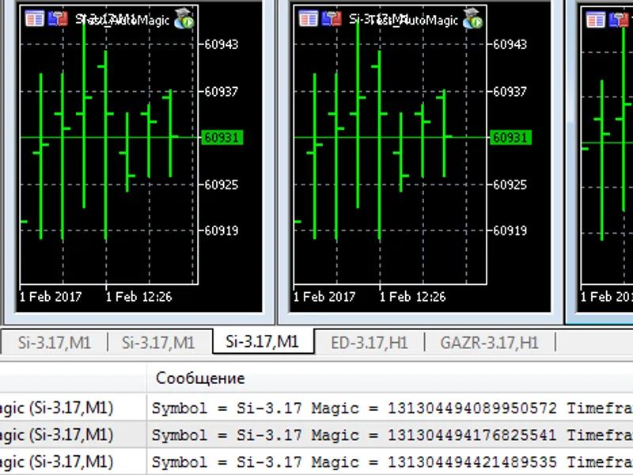Click the expert advisor hat icon on first chart
The height and width of the screenshot is (475, 633).
tap(184, 18)
